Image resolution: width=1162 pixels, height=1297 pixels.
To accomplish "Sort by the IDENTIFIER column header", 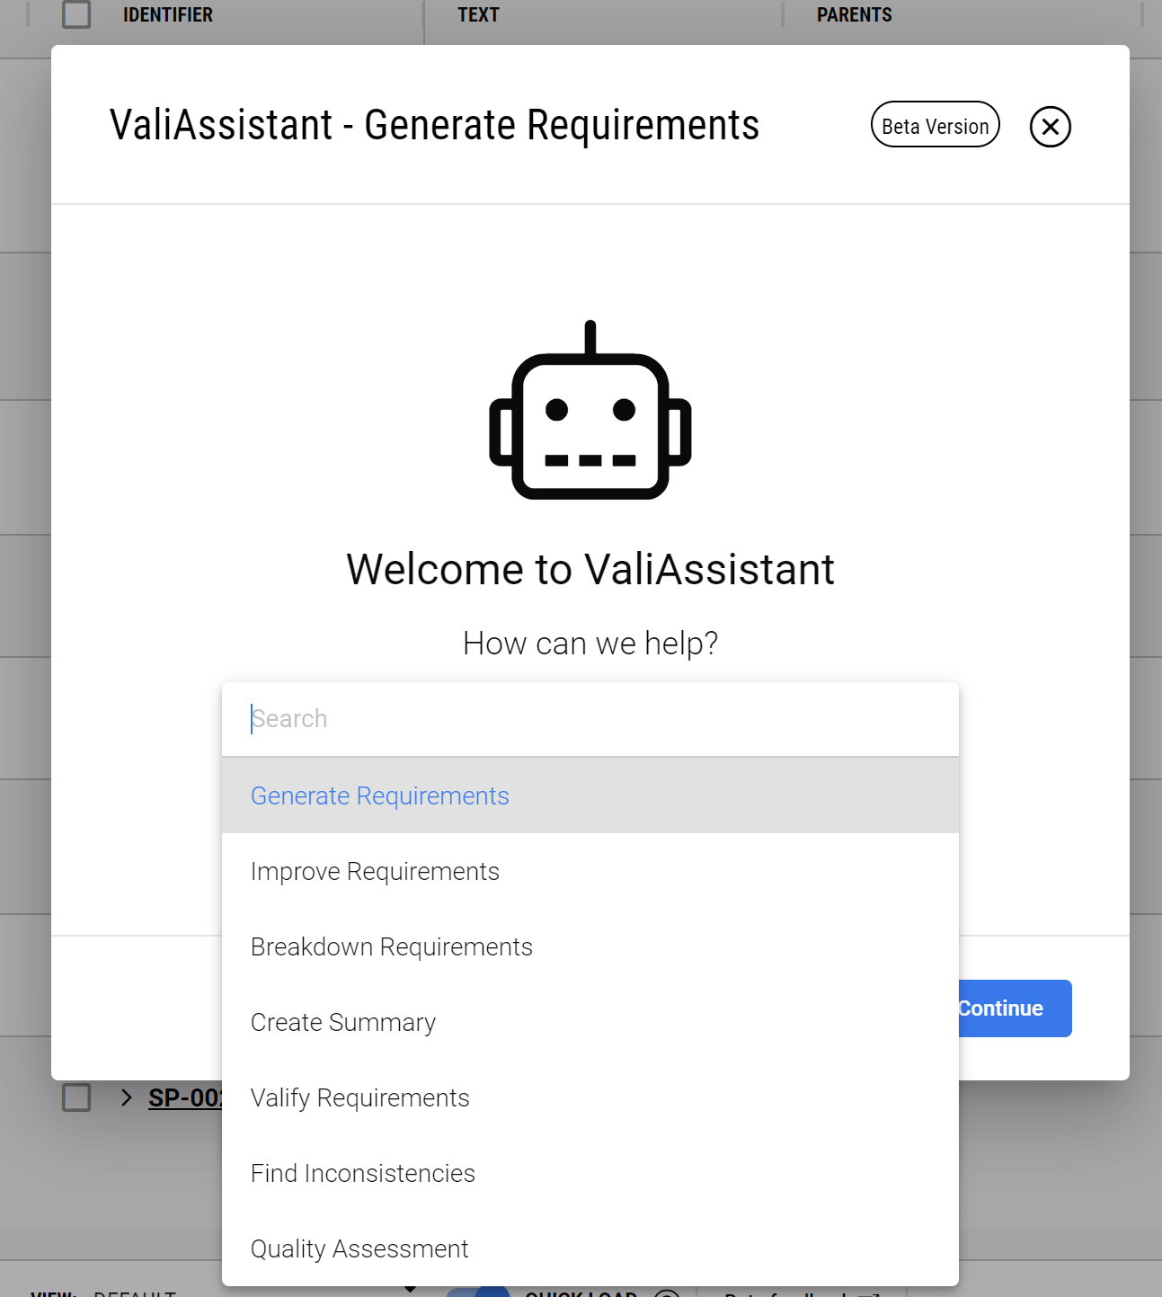I will [x=168, y=14].
